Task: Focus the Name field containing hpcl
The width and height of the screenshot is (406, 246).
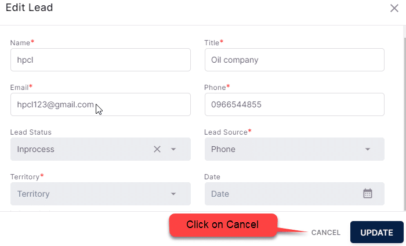Action: (x=100, y=60)
